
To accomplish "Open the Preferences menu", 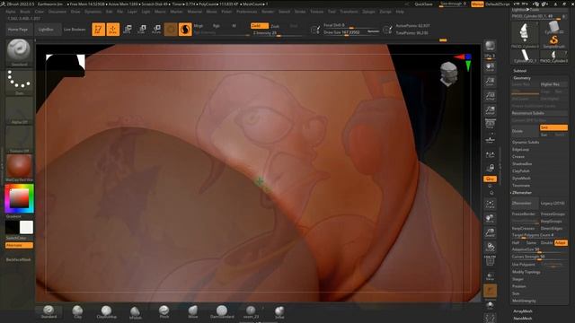I will tap(246, 12).
